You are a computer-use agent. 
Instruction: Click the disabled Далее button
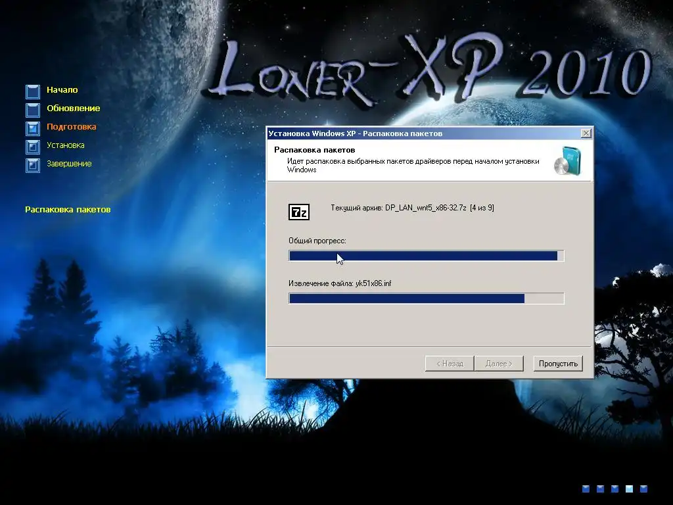pos(499,363)
